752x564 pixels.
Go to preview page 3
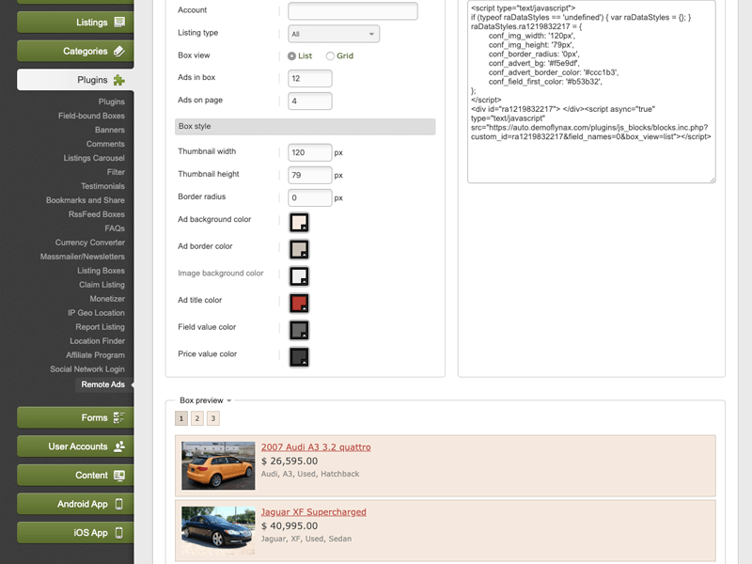coord(213,418)
